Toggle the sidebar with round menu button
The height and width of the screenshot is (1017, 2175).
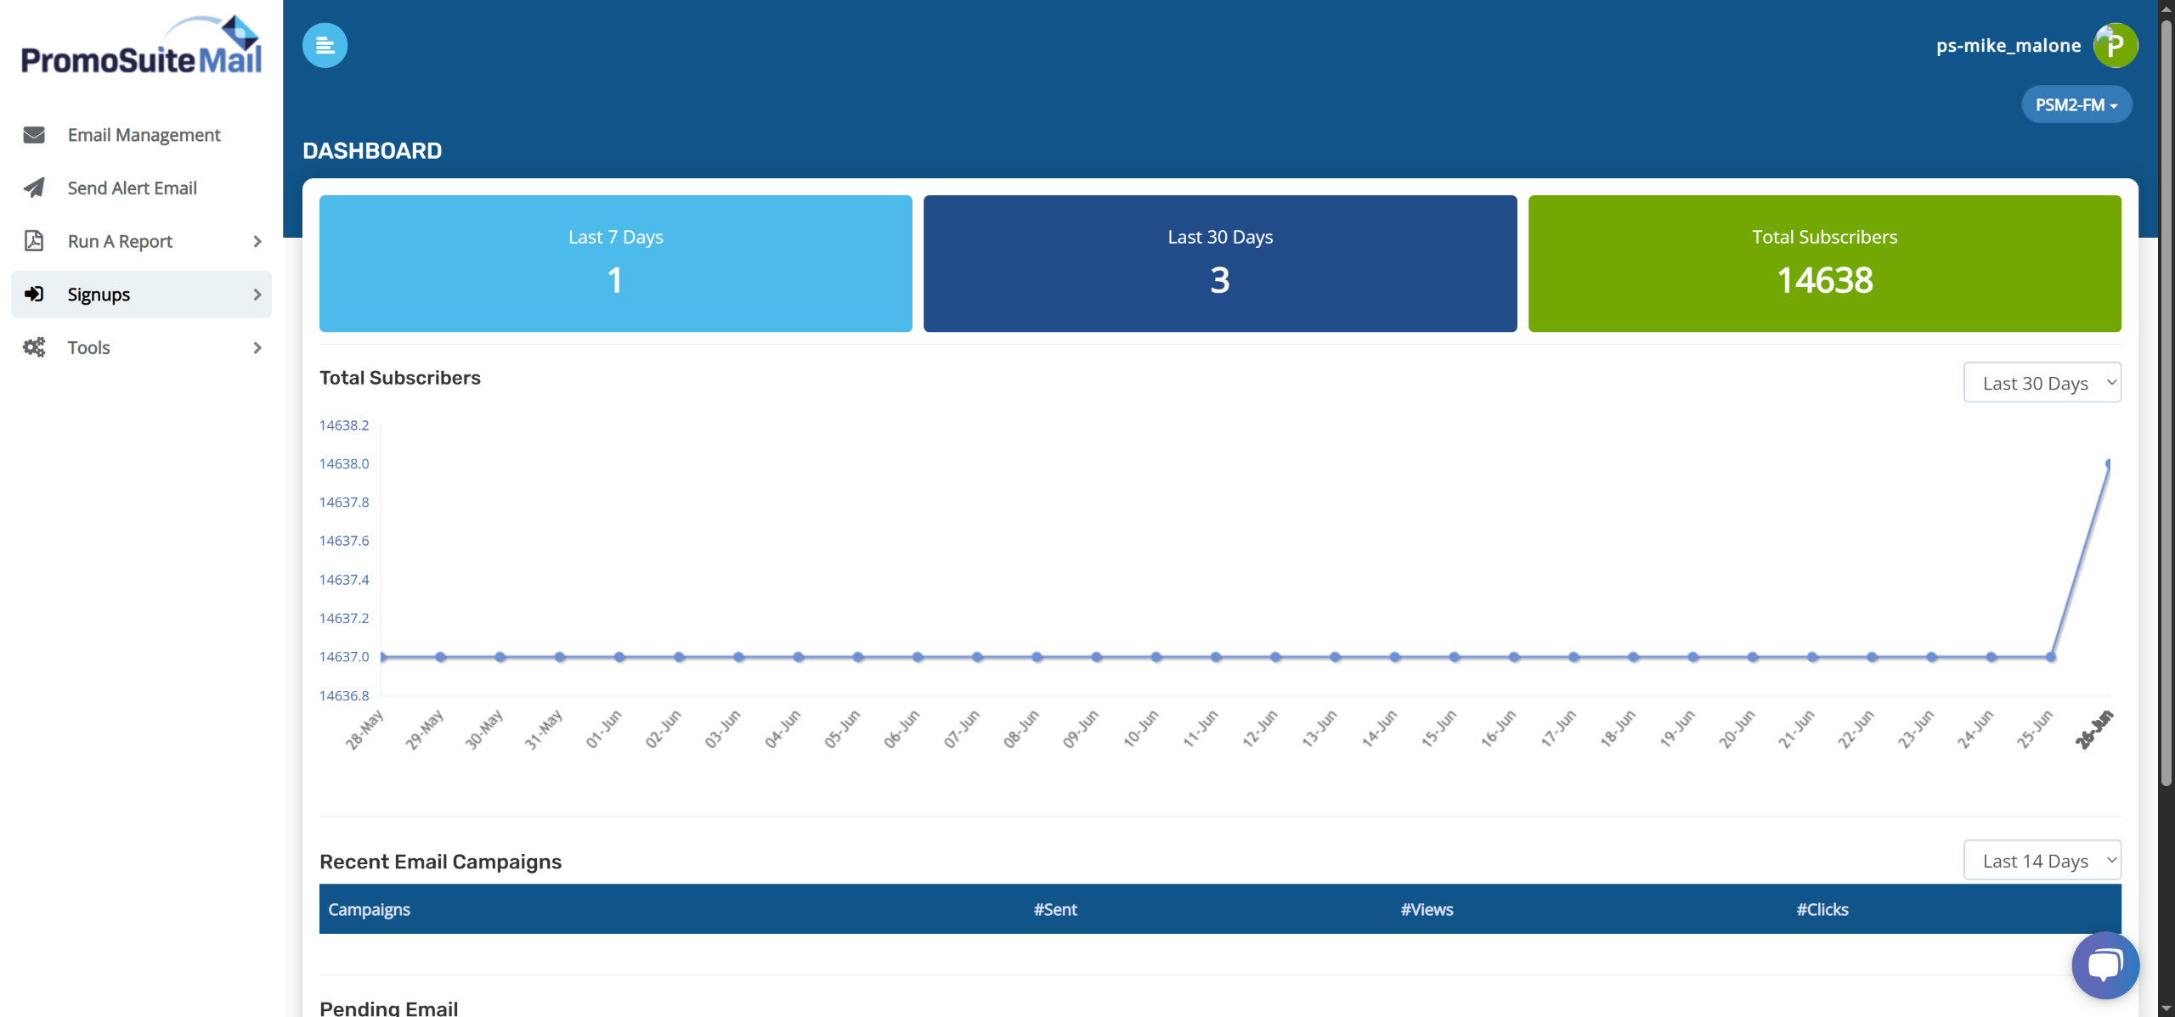click(x=325, y=45)
